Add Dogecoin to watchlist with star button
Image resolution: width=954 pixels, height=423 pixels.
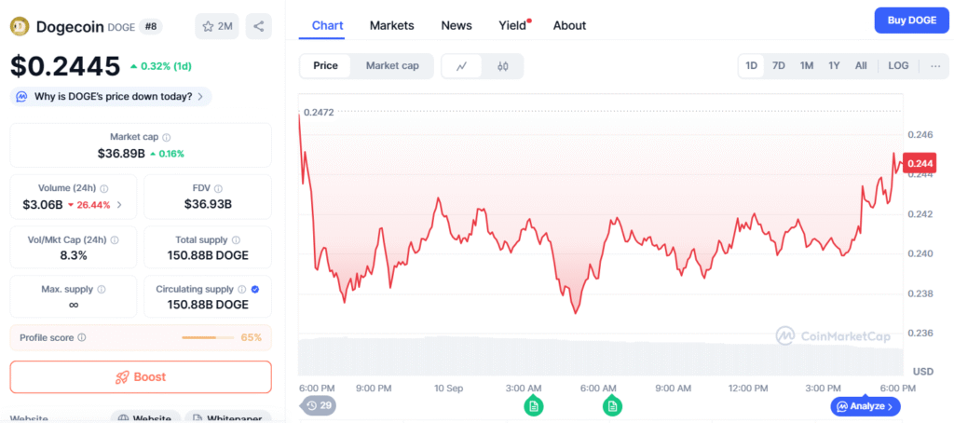click(216, 26)
